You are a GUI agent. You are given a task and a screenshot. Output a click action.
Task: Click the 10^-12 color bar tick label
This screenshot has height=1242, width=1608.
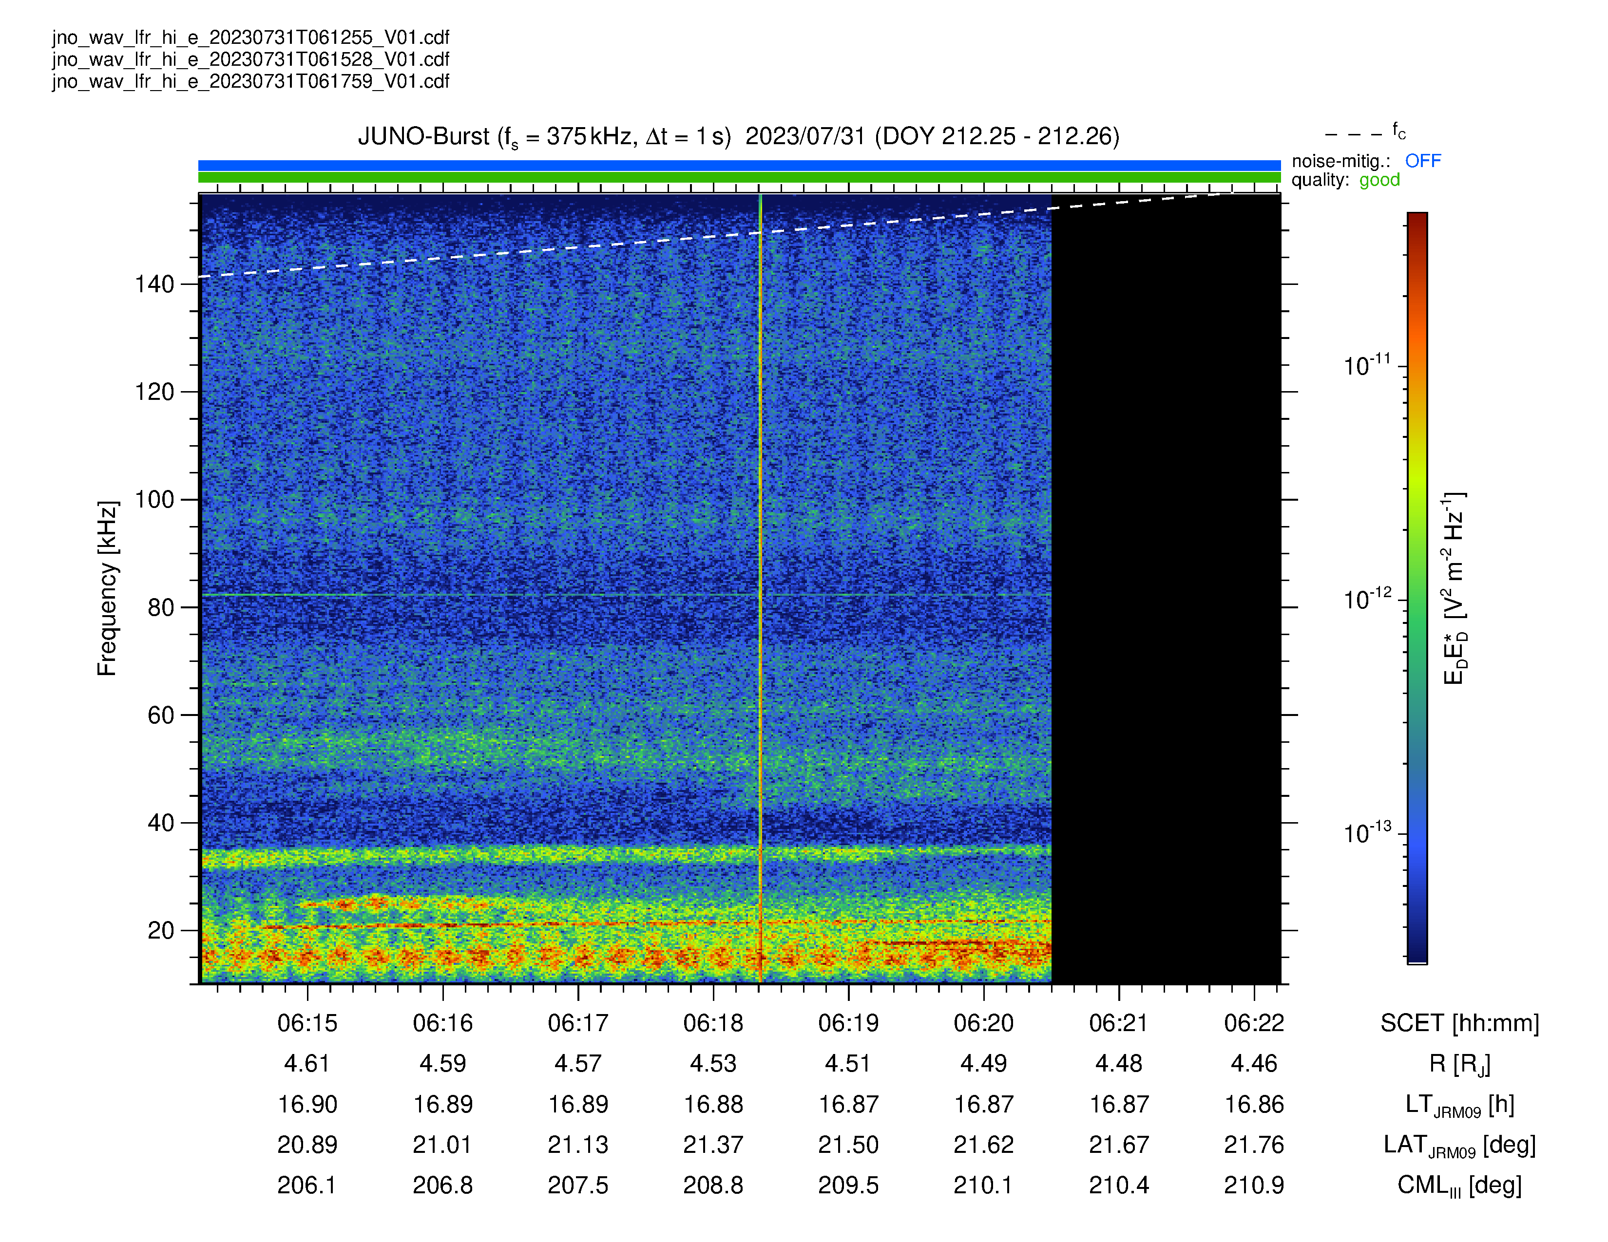point(1367,599)
